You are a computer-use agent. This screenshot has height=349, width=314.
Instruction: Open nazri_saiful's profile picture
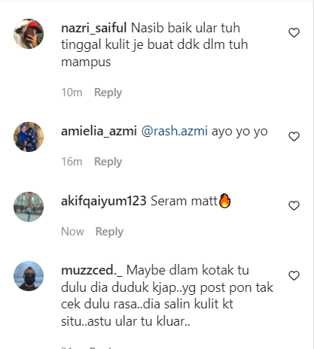(x=29, y=34)
